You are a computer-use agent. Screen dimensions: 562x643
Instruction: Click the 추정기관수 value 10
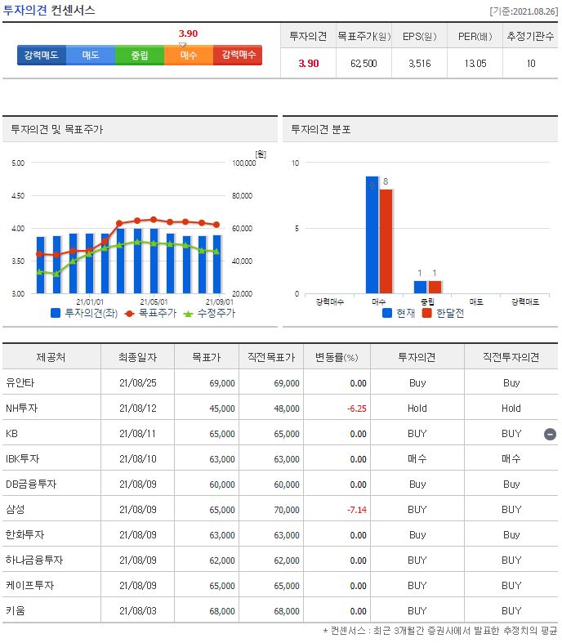point(531,64)
